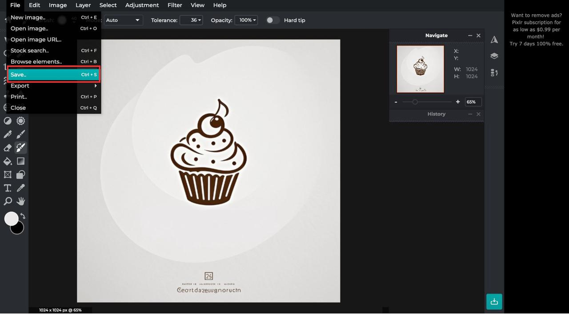Open the View menu
This screenshot has height=320, width=569.
pos(197,5)
